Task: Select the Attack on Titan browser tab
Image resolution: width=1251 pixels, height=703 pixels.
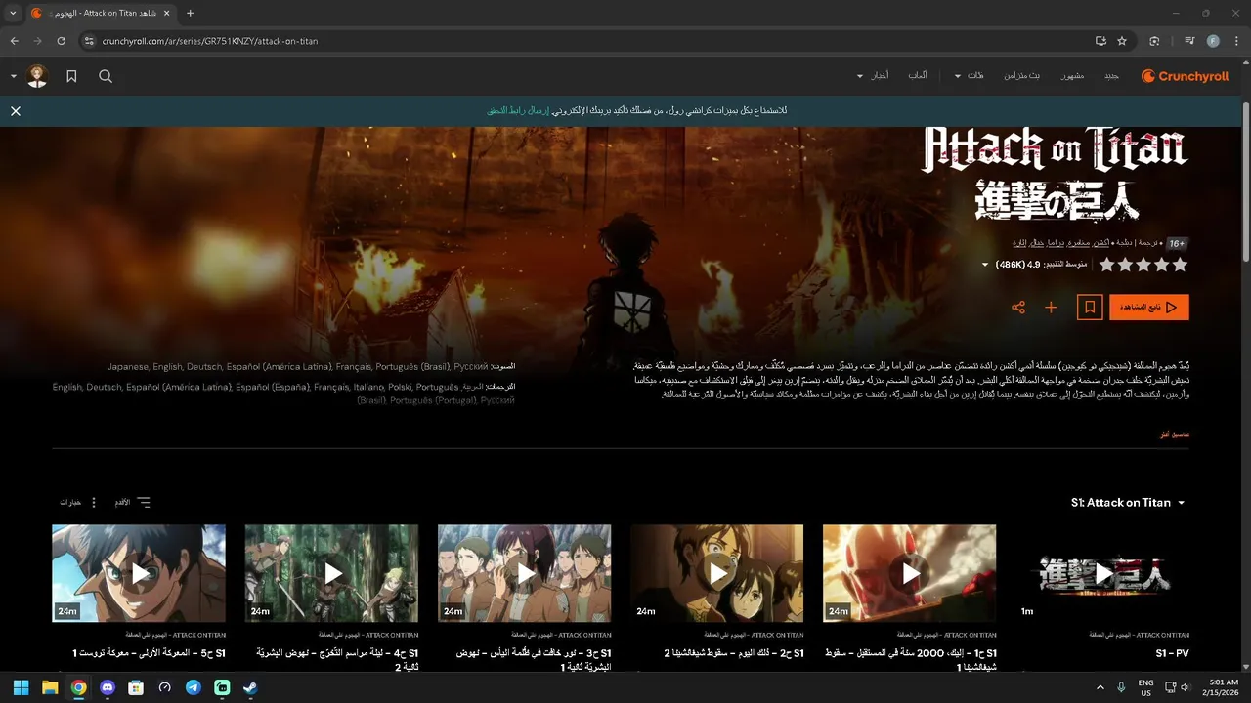Action: click(101, 13)
